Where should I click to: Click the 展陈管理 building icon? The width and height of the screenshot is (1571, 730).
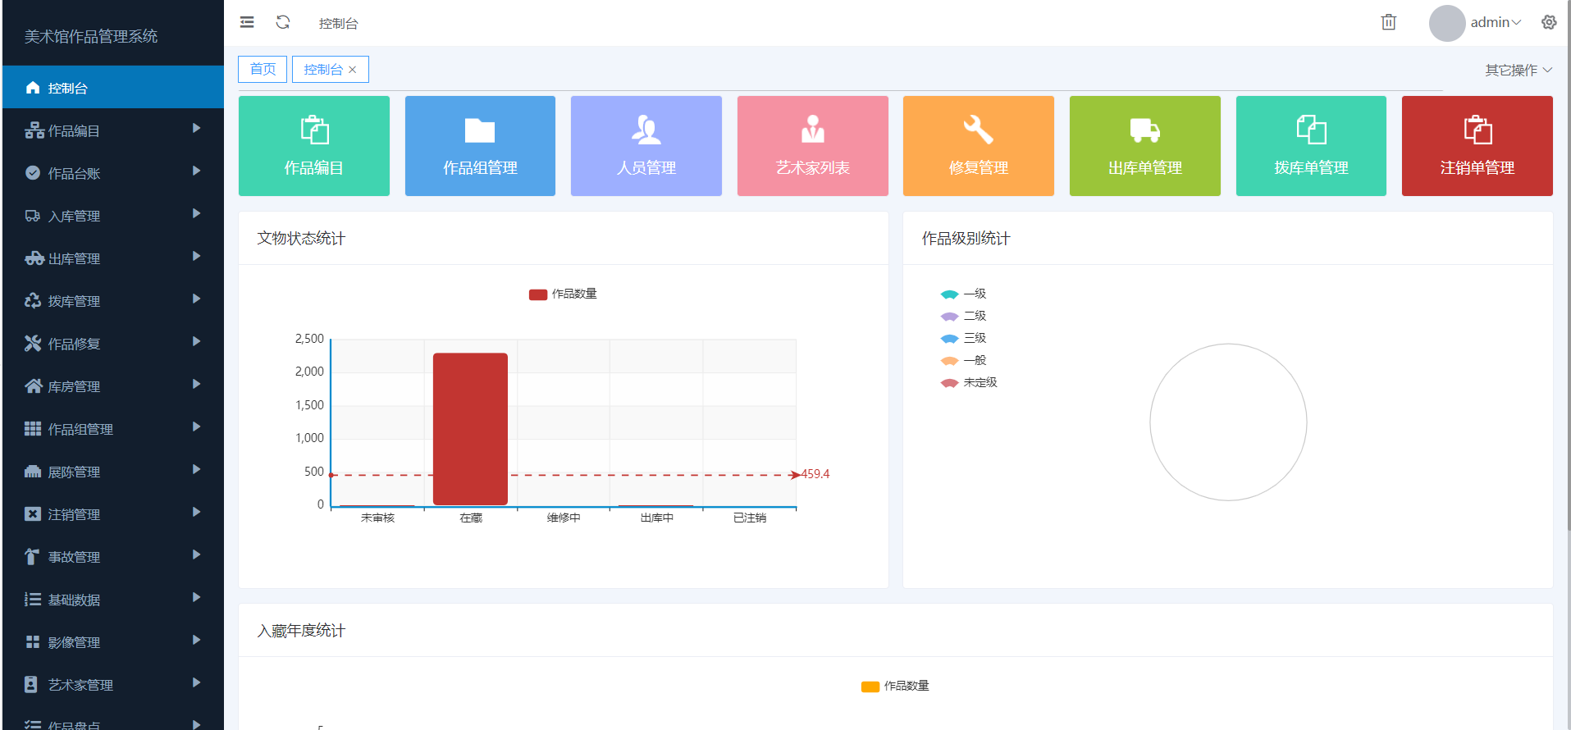[x=33, y=472]
